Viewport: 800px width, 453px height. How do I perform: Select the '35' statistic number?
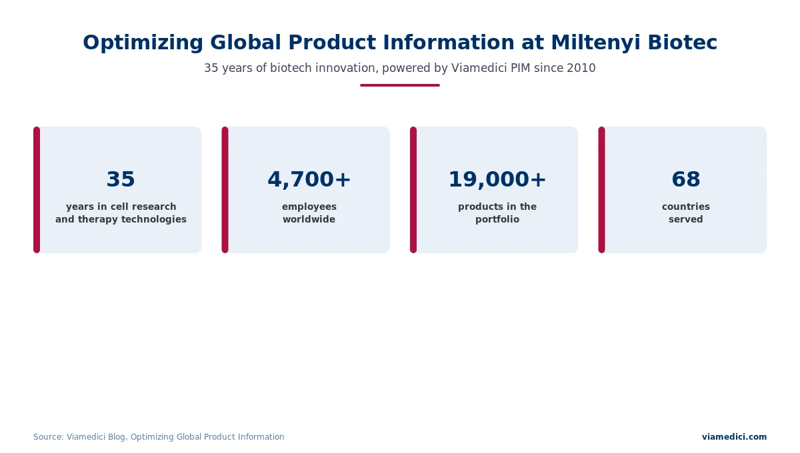coord(121,180)
